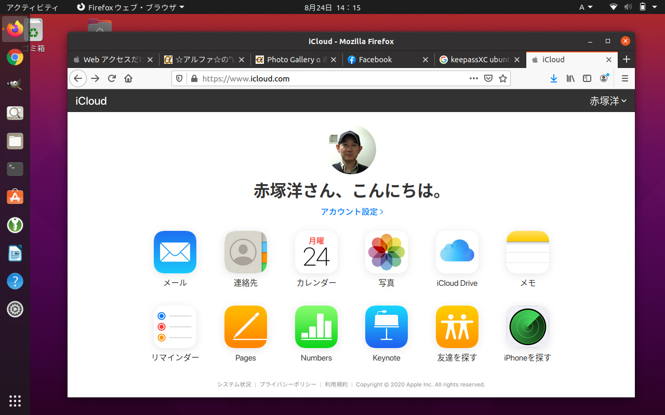Viewport: 665px width, 415px height.
Task: Open the Calendar (カレンダー) app icon
Action: [x=316, y=252]
